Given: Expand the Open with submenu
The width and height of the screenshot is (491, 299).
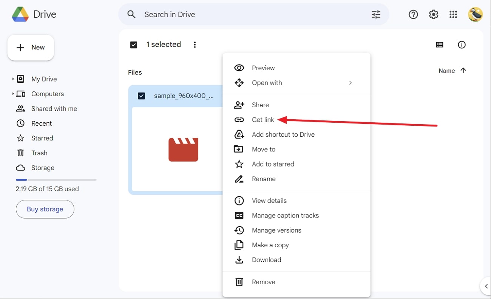Looking at the screenshot, I should click(350, 83).
